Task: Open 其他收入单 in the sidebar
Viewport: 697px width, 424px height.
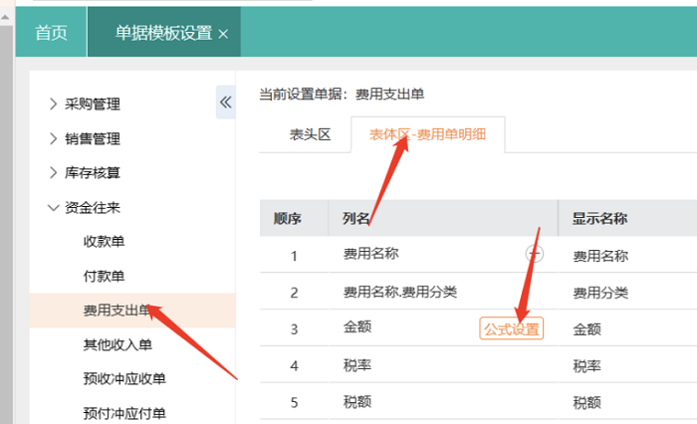Action: pos(117,344)
